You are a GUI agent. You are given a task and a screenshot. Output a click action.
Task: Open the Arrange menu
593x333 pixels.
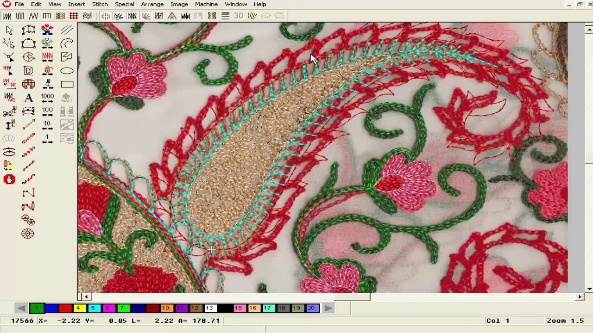coord(152,4)
